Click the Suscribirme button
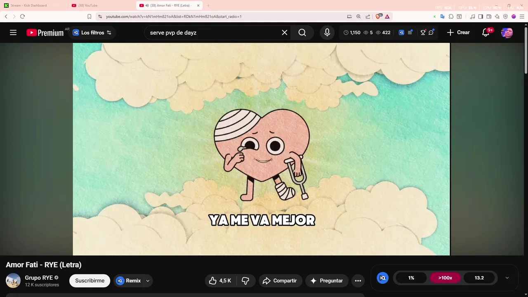This screenshot has height=297, width=528. point(90,280)
